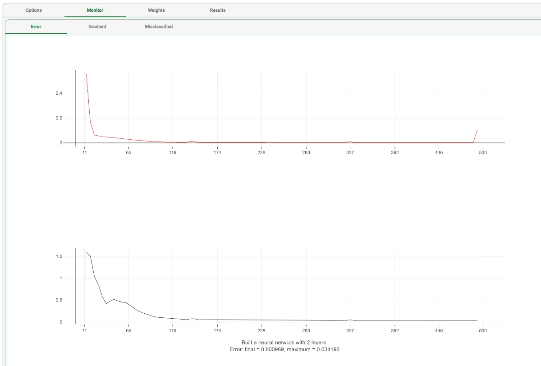This screenshot has width=541, height=366.
Task: Click the 0.4 y-axis label on top chart
Action: pos(59,93)
